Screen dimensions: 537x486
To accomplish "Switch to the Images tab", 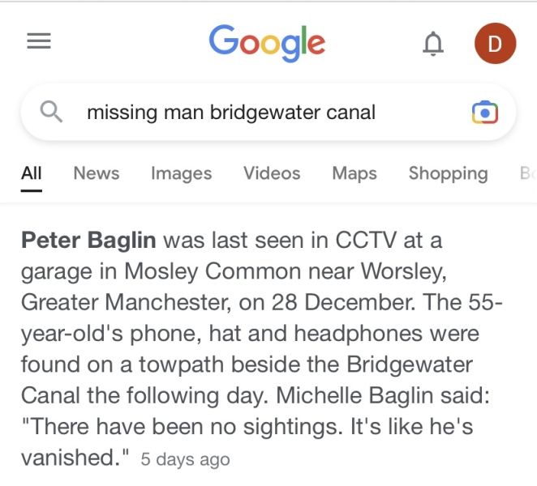I will (x=181, y=173).
